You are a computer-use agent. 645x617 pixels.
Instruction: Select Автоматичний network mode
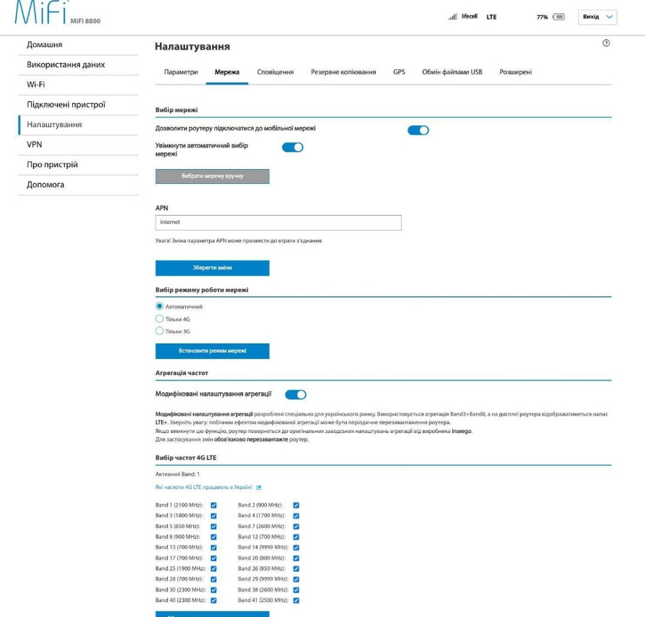[x=159, y=306]
